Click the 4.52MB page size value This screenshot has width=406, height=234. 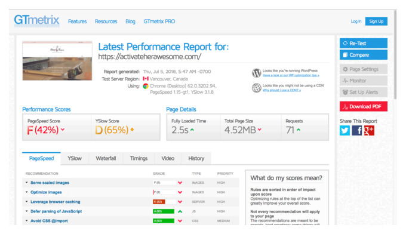pyautogui.click(x=240, y=130)
